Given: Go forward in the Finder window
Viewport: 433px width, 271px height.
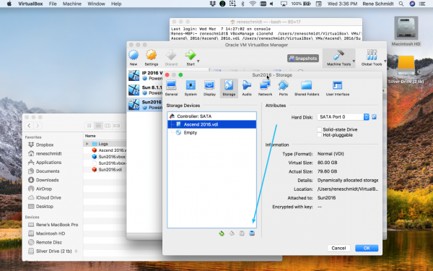Looking at the screenshot, I should 38,126.
